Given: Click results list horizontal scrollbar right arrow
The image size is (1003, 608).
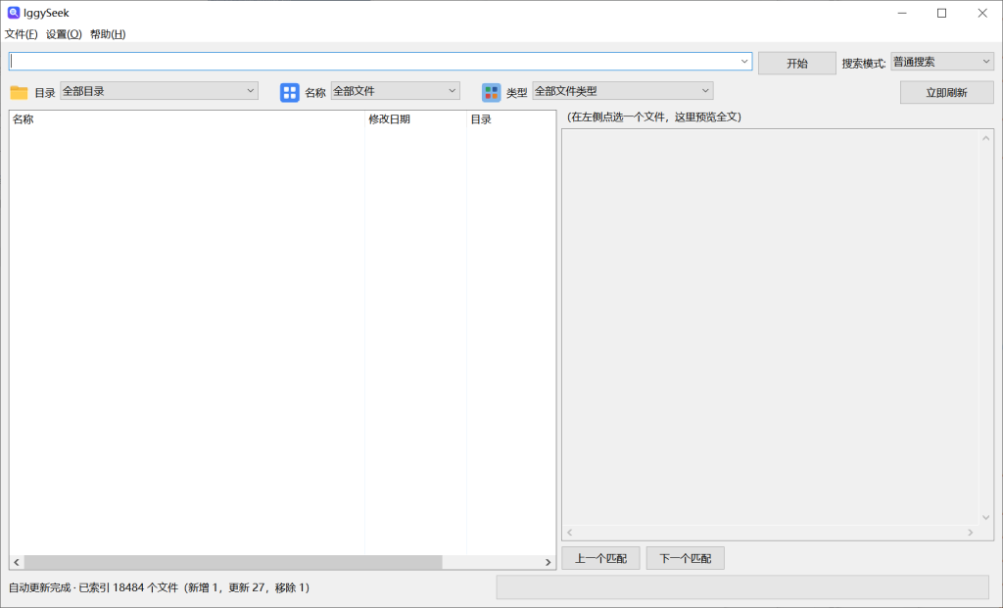Looking at the screenshot, I should click(x=549, y=562).
